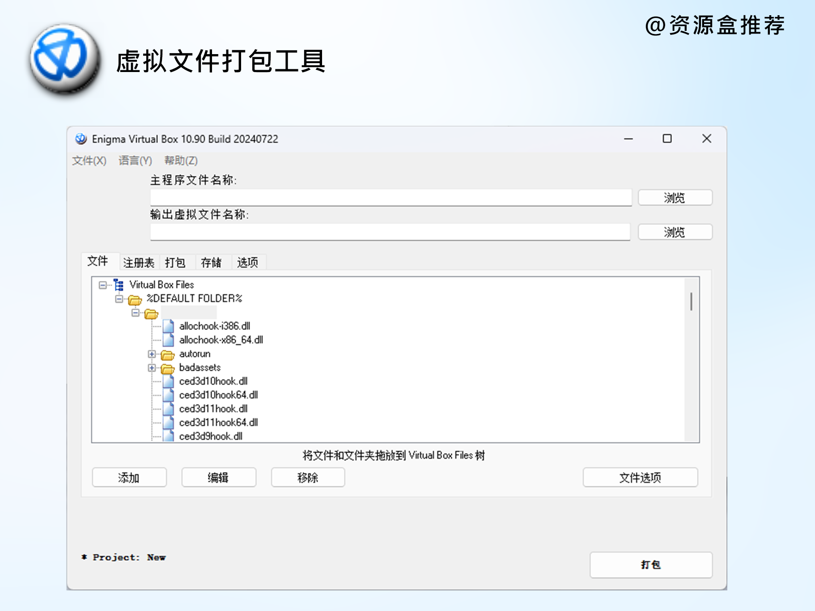Click the 移除 button
This screenshot has width=815, height=611.
click(308, 478)
